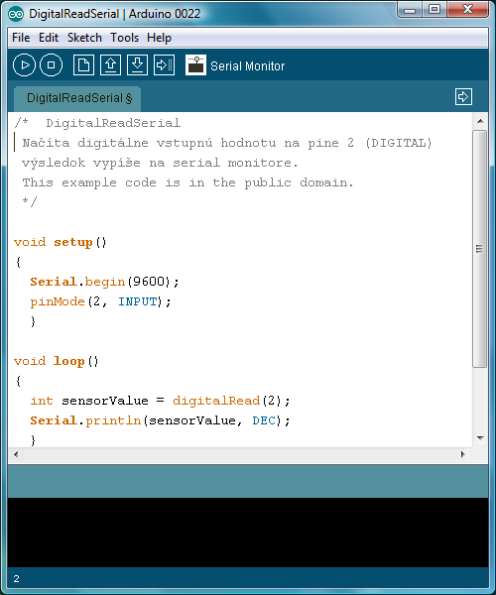Click the Verify (play) toolbar button
Viewport: 496px width, 595px height.
pos(24,65)
